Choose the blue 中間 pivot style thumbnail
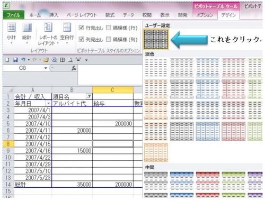Viewport: 265px width, 201px height. pyautogui.click(x=182, y=180)
